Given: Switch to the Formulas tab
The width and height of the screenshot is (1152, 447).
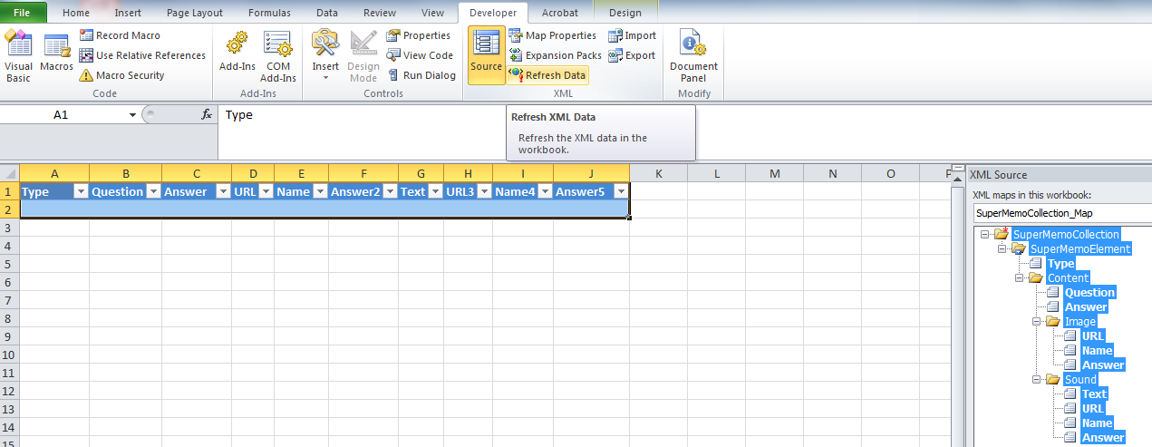Looking at the screenshot, I should 270,13.
